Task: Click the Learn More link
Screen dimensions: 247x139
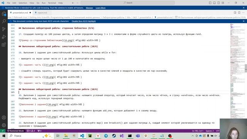Action: (100, 8)
